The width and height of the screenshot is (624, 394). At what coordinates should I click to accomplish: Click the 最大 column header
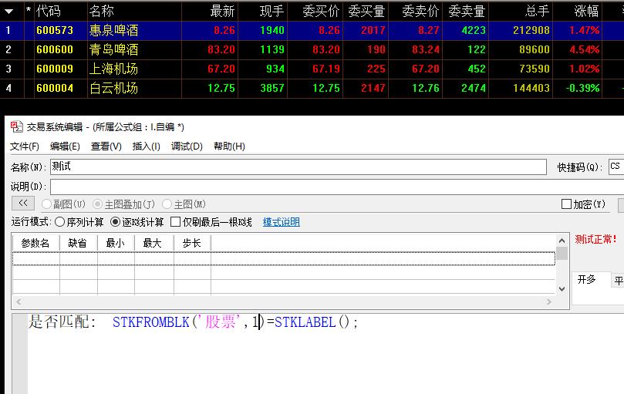pyautogui.click(x=154, y=243)
